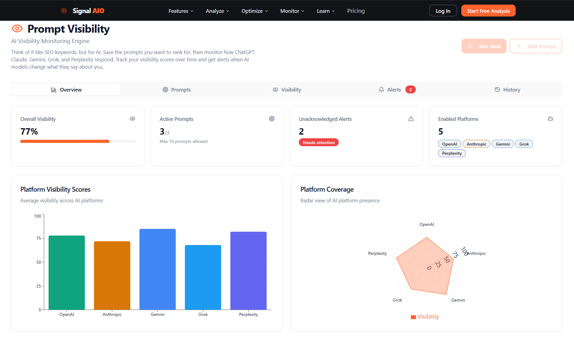
Task: Expand the Learn menu chevron
Action: point(333,11)
